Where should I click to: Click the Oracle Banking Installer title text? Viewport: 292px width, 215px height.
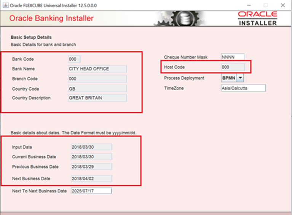tap(51, 18)
